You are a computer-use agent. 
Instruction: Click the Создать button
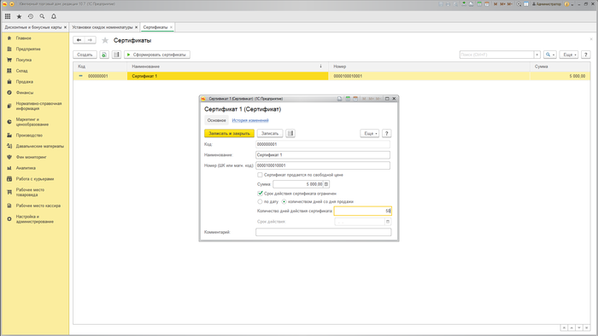pyautogui.click(x=85, y=55)
